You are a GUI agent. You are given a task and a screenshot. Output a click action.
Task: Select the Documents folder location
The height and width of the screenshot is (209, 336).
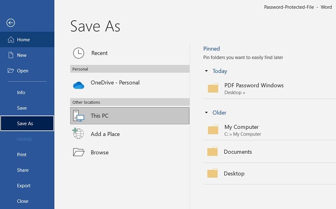point(238,152)
